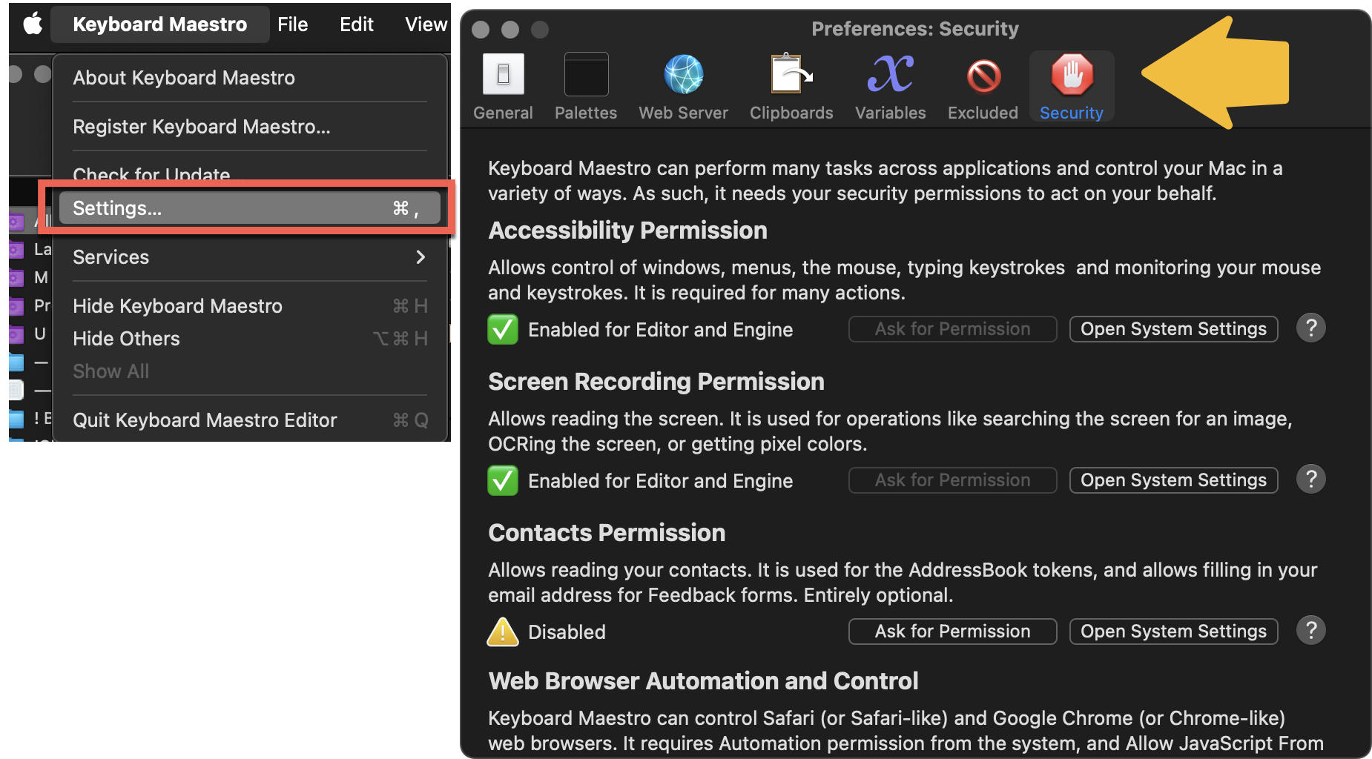Click Accessibility Permission help question mark
1372x759 pixels.
pyautogui.click(x=1310, y=328)
